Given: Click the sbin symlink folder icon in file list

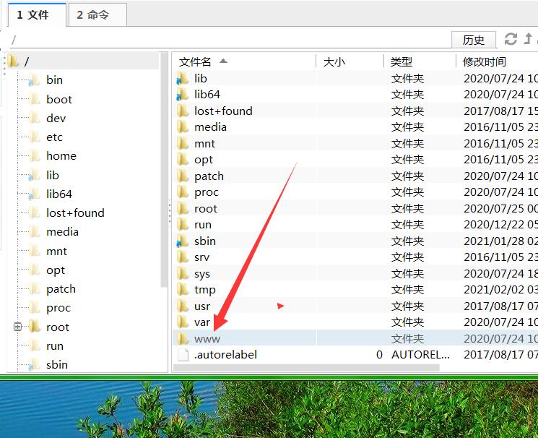Looking at the screenshot, I should (x=183, y=241).
